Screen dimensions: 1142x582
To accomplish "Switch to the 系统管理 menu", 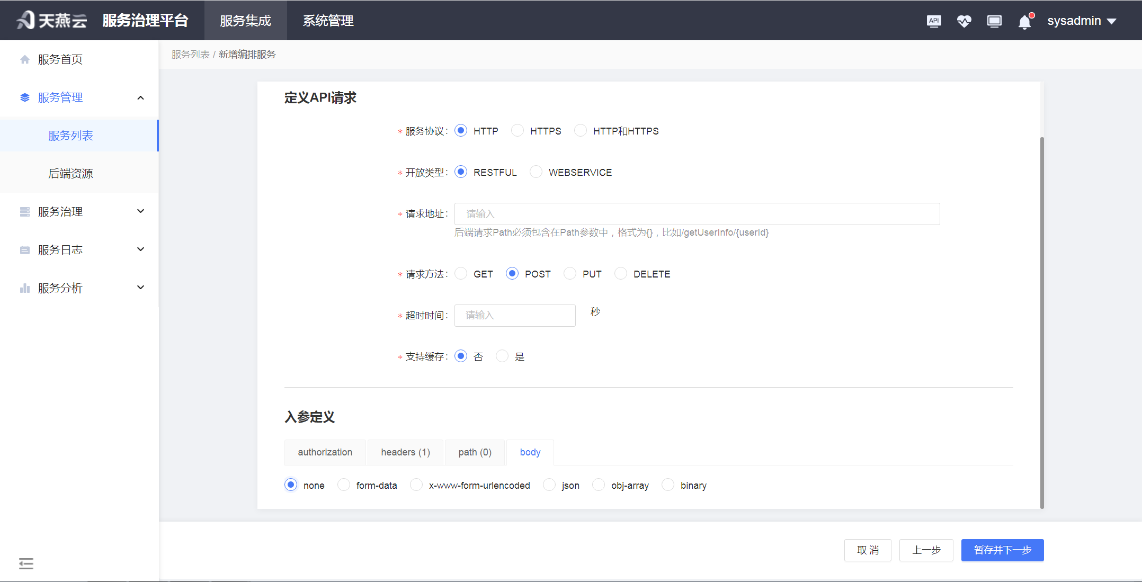I will pos(327,21).
